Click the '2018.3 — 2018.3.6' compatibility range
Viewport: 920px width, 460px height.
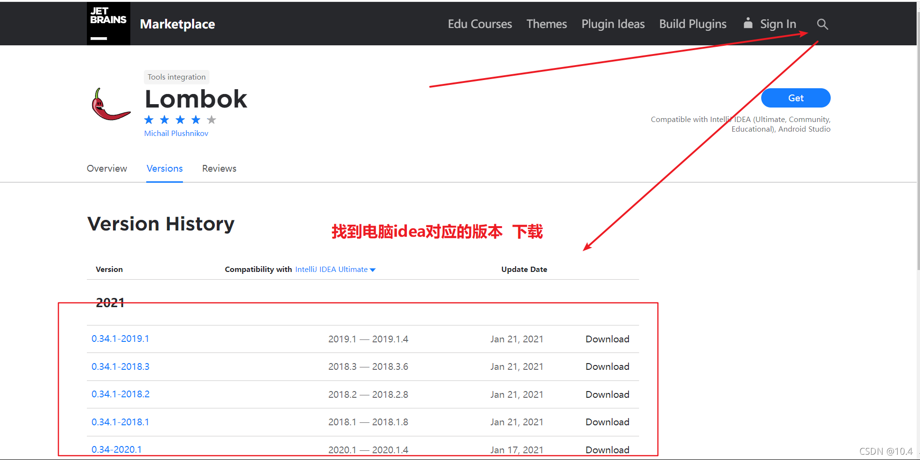click(368, 366)
